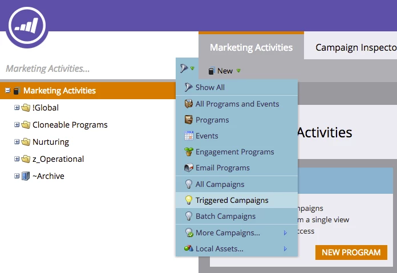Switch to Campaign Inspector tab
Image resolution: width=397 pixels, height=273 pixels.
tap(351, 47)
